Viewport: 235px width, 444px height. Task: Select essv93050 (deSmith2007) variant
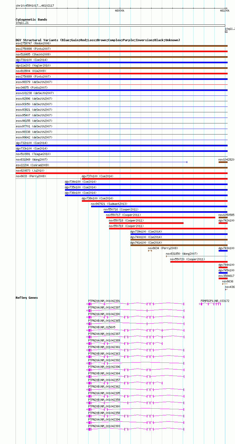click(x=34, y=104)
